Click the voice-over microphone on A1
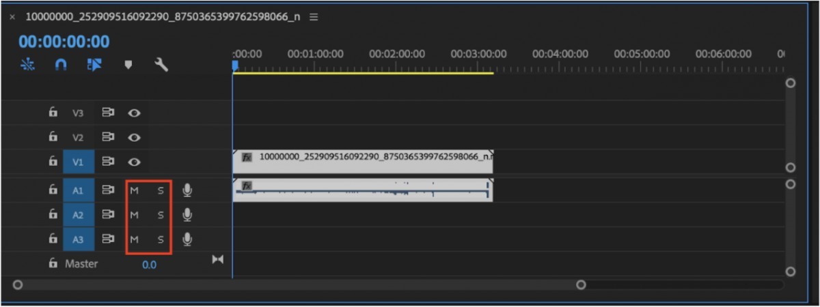The width and height of the screenshot is (820, 307). [187, 190]
